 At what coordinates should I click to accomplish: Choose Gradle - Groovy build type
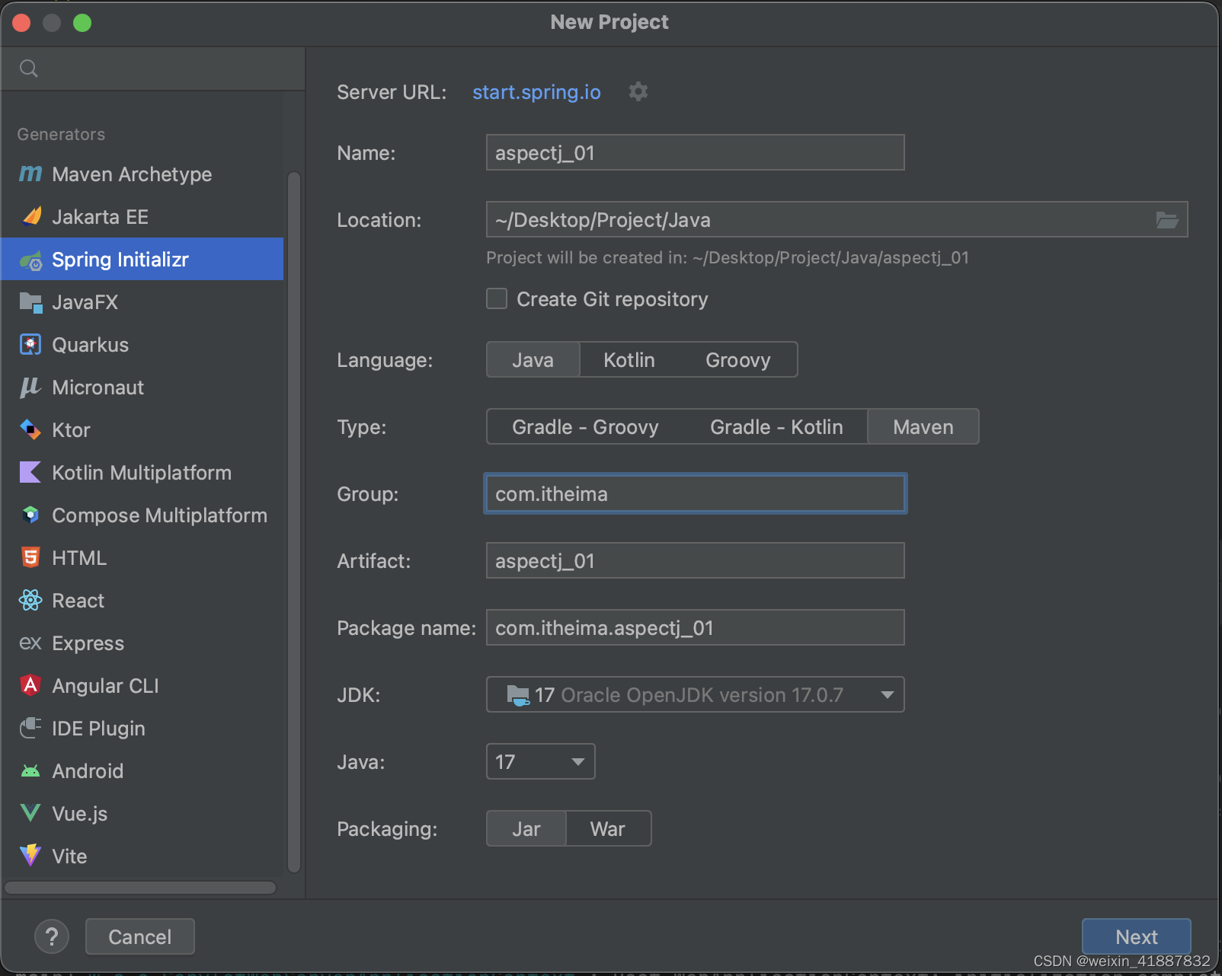tap(585, 426)
